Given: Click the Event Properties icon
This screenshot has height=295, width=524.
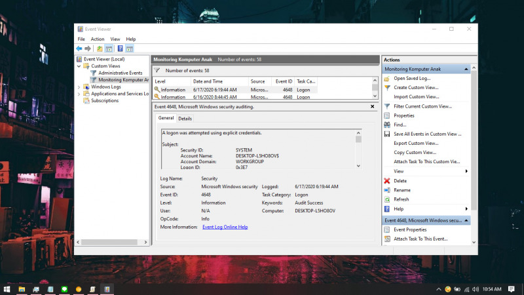Looking at the screenshot, I should [x=387, y=230].
